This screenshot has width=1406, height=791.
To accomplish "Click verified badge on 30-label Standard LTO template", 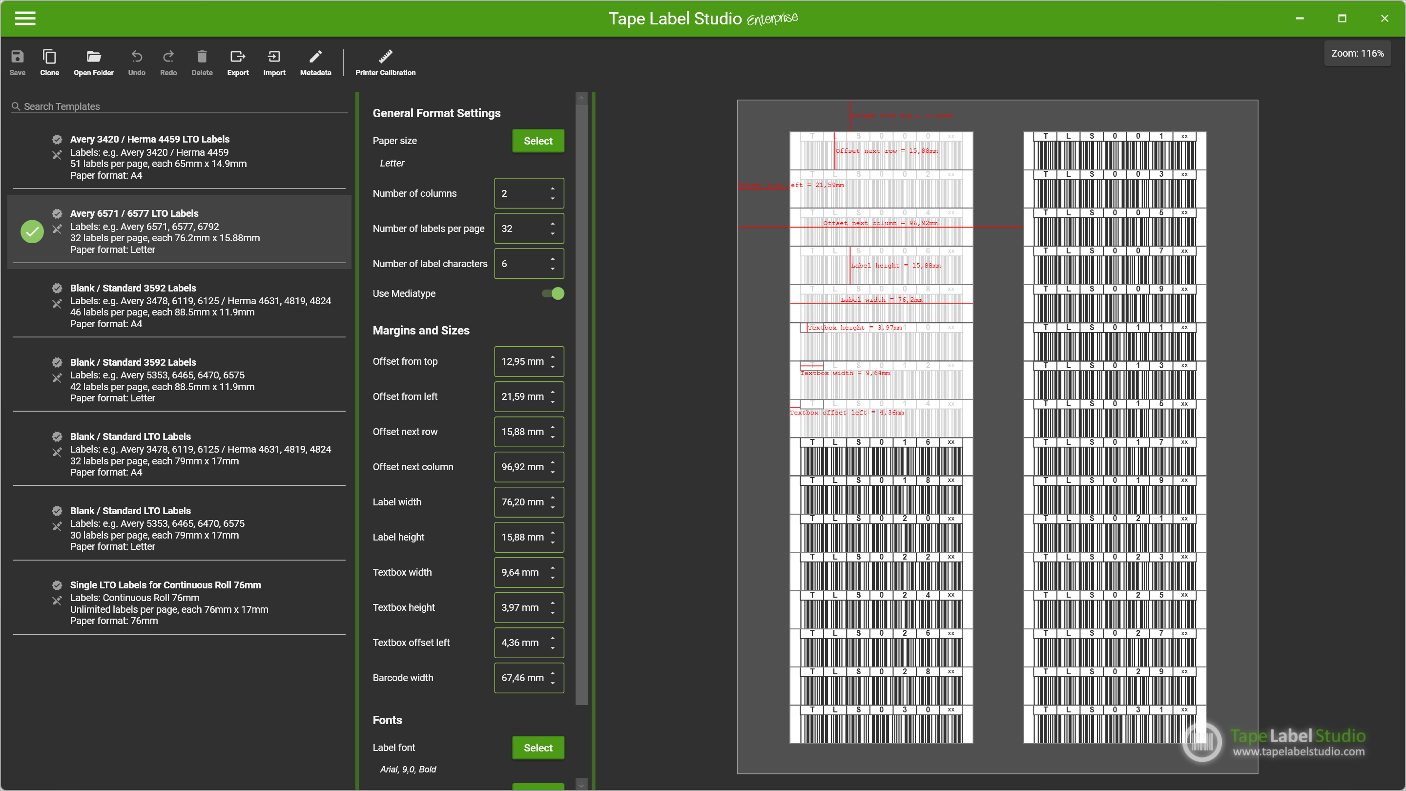I will [57, 511].
